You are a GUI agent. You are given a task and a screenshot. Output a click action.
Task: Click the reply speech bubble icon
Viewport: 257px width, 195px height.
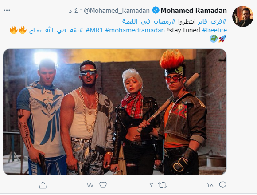tap(222, 185)
